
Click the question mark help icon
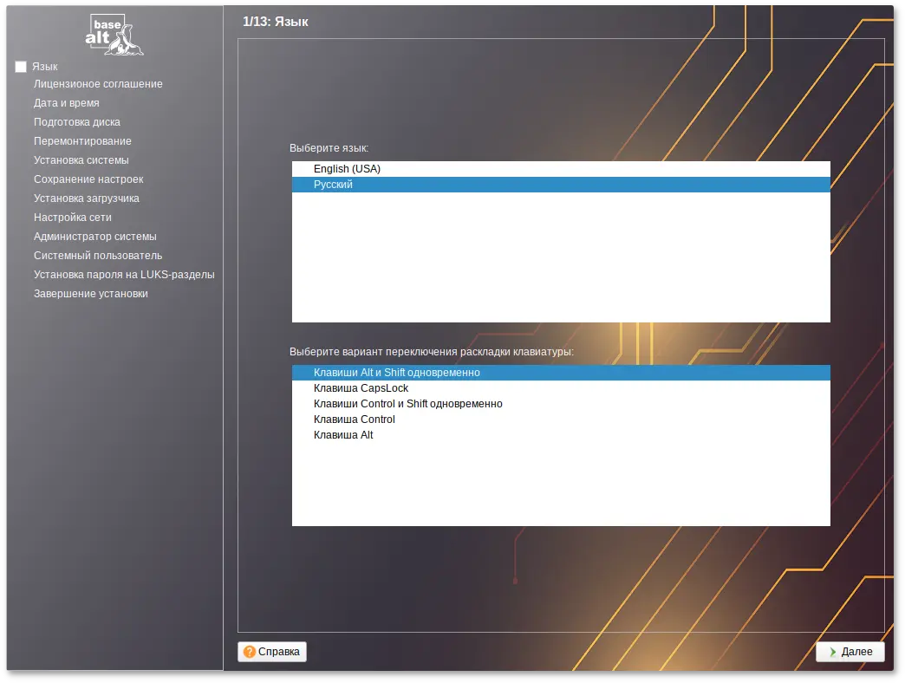(x=250, y=652)
